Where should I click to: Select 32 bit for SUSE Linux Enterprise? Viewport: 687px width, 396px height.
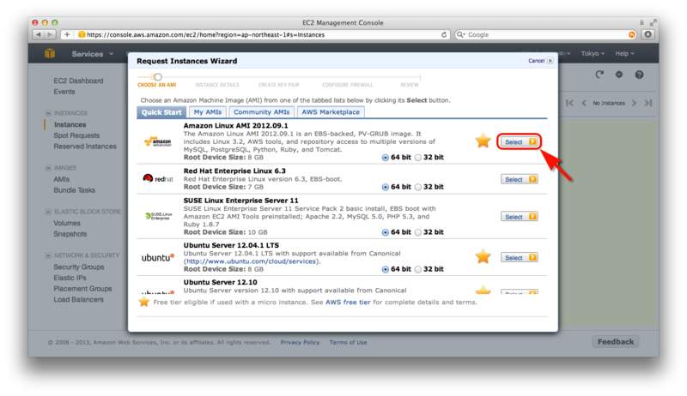[418, 232]
